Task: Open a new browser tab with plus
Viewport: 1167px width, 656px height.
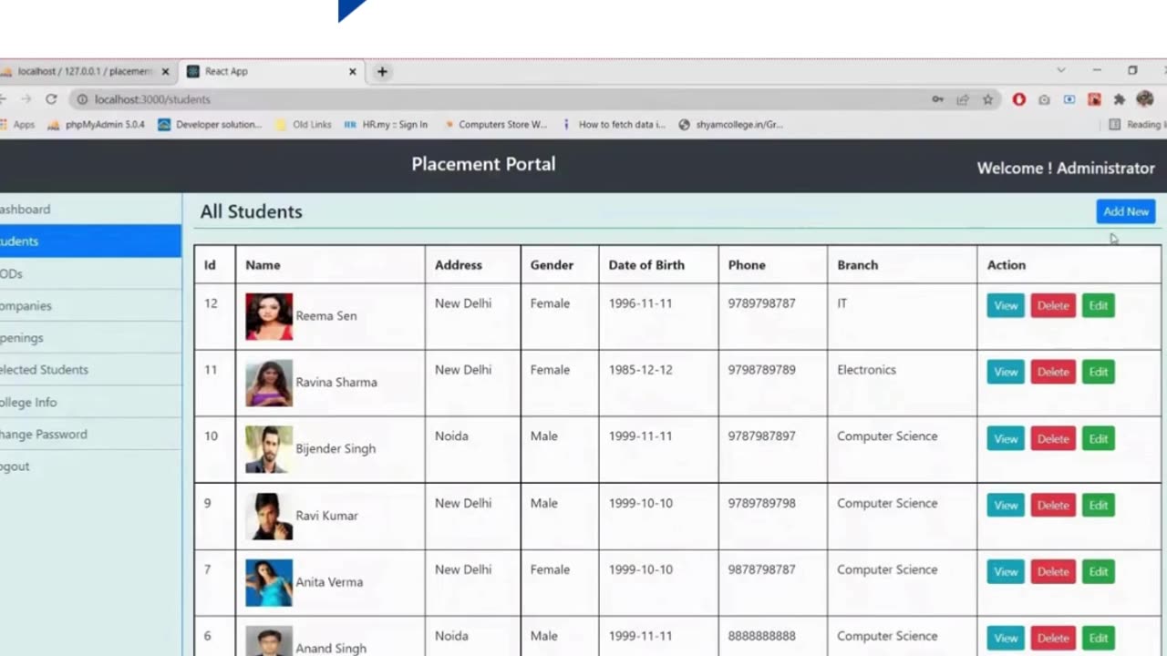Action: [x=382, y=71]
